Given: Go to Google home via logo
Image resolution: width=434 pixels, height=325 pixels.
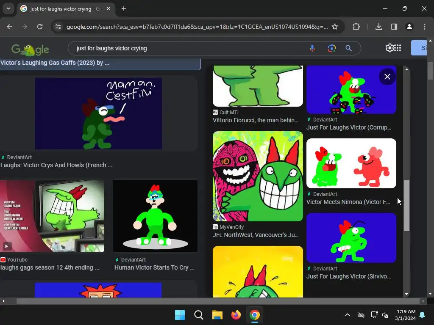Looking at the screenshot, I should pos(30,50).
